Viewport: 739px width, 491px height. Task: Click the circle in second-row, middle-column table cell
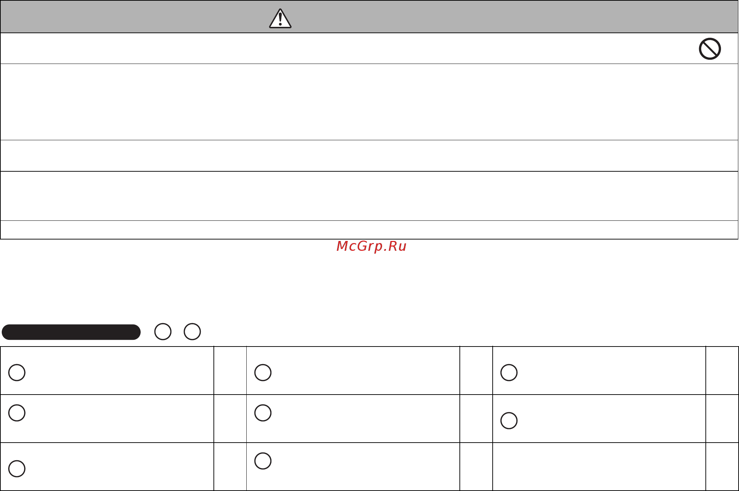coord(263,413)
